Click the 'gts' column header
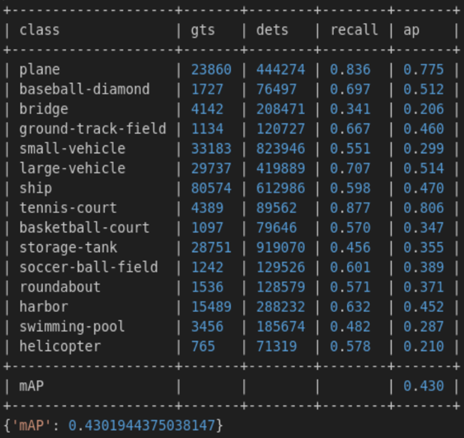 click(x=203, y=30)
